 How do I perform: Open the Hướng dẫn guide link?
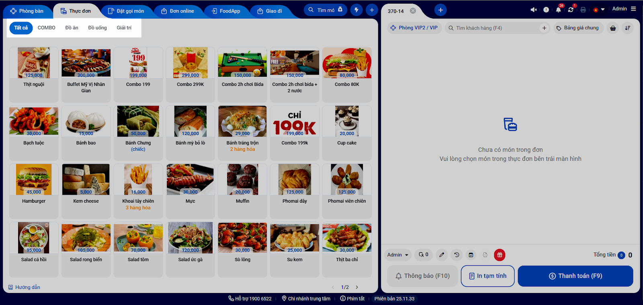[24, 287]
